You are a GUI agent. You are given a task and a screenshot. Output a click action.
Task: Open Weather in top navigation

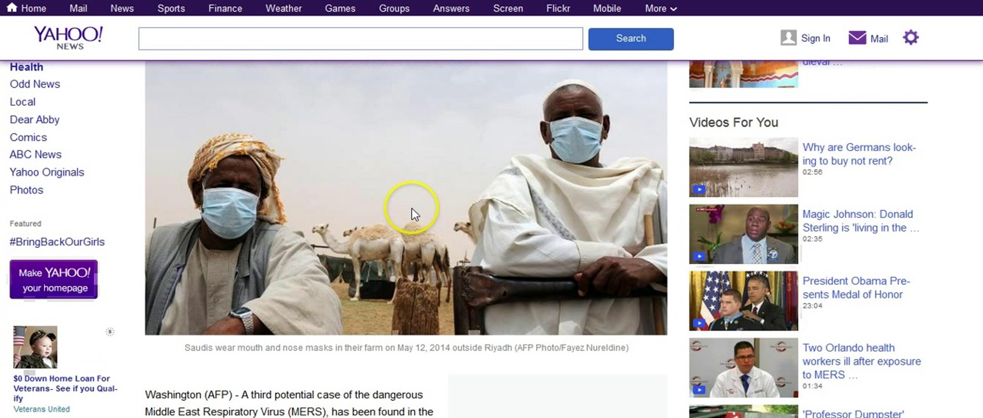coord(284,8)
